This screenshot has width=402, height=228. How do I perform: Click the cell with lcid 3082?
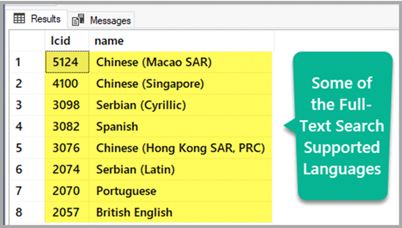(67, 127)
